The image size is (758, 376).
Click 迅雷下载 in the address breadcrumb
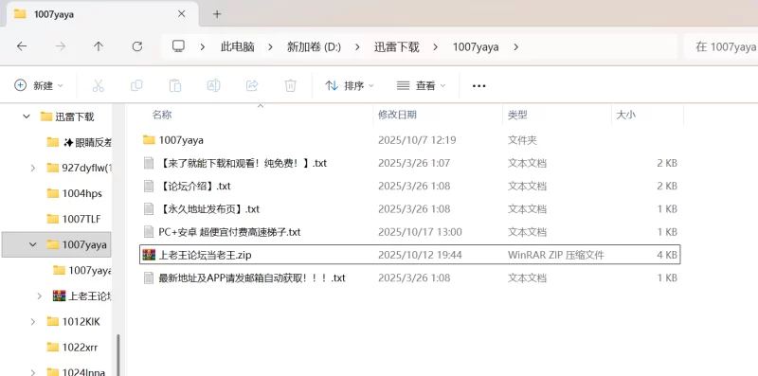pos(396,46)
